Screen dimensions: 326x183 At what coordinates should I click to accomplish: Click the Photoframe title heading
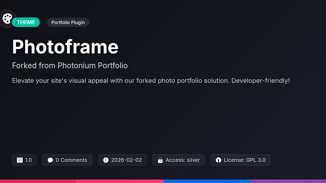coord(65,47)
